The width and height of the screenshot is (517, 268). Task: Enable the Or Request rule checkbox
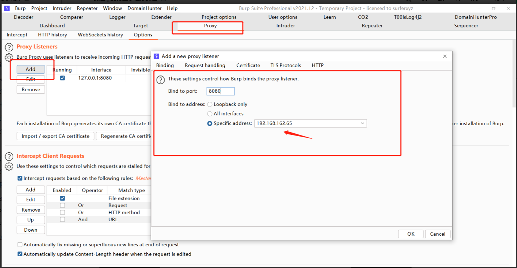click(x=62, y=205)
